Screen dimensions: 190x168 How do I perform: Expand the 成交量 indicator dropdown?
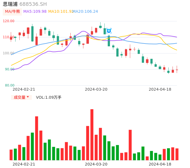coord(21,97)
